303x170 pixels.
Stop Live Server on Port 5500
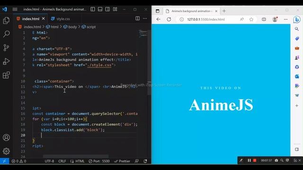(x=99, y=161)
